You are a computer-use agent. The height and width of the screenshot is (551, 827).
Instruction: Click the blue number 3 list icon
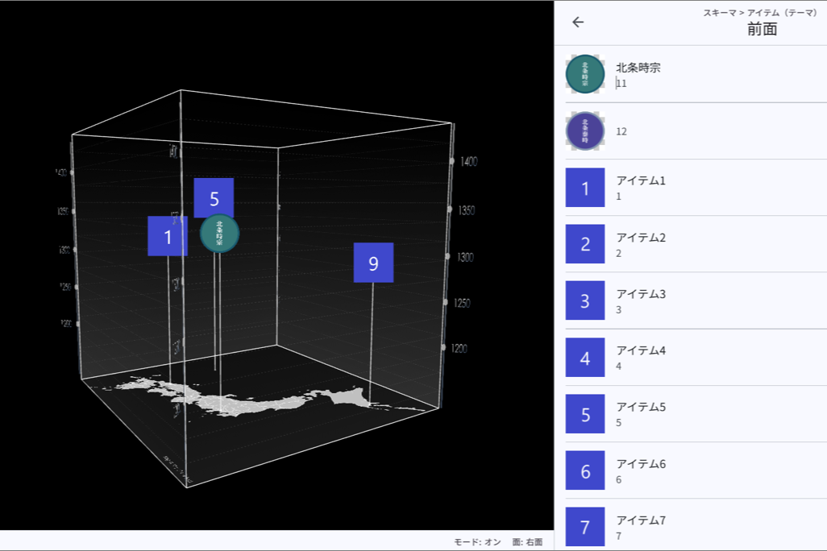click(x=585, y=301)
